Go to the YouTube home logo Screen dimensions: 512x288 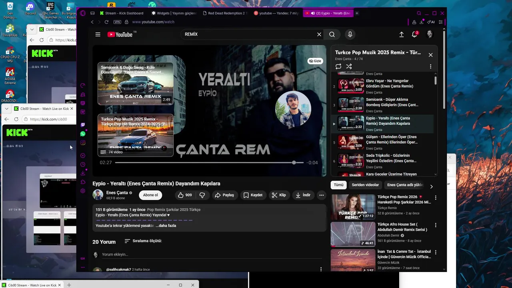(120, 34)
